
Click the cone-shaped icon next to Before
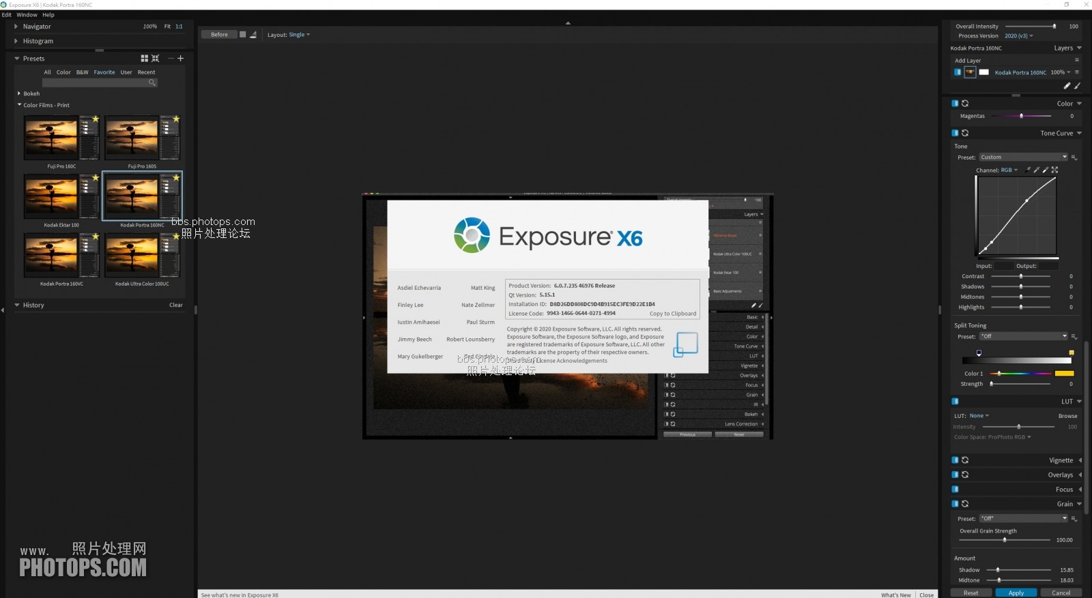click(253, 35)
